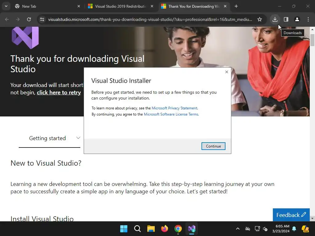
Task: Click the OneDrive tray icon
Action: 248,229
